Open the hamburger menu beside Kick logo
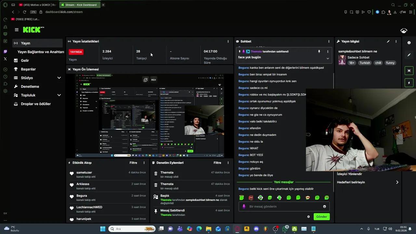This screenshot has height=234, width=416. coord(17,30)
